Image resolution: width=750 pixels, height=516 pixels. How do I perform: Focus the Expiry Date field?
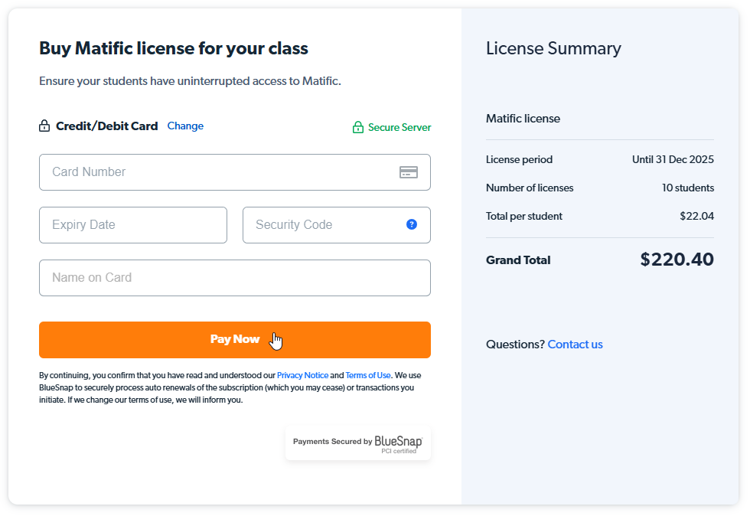tap(133, 225)
